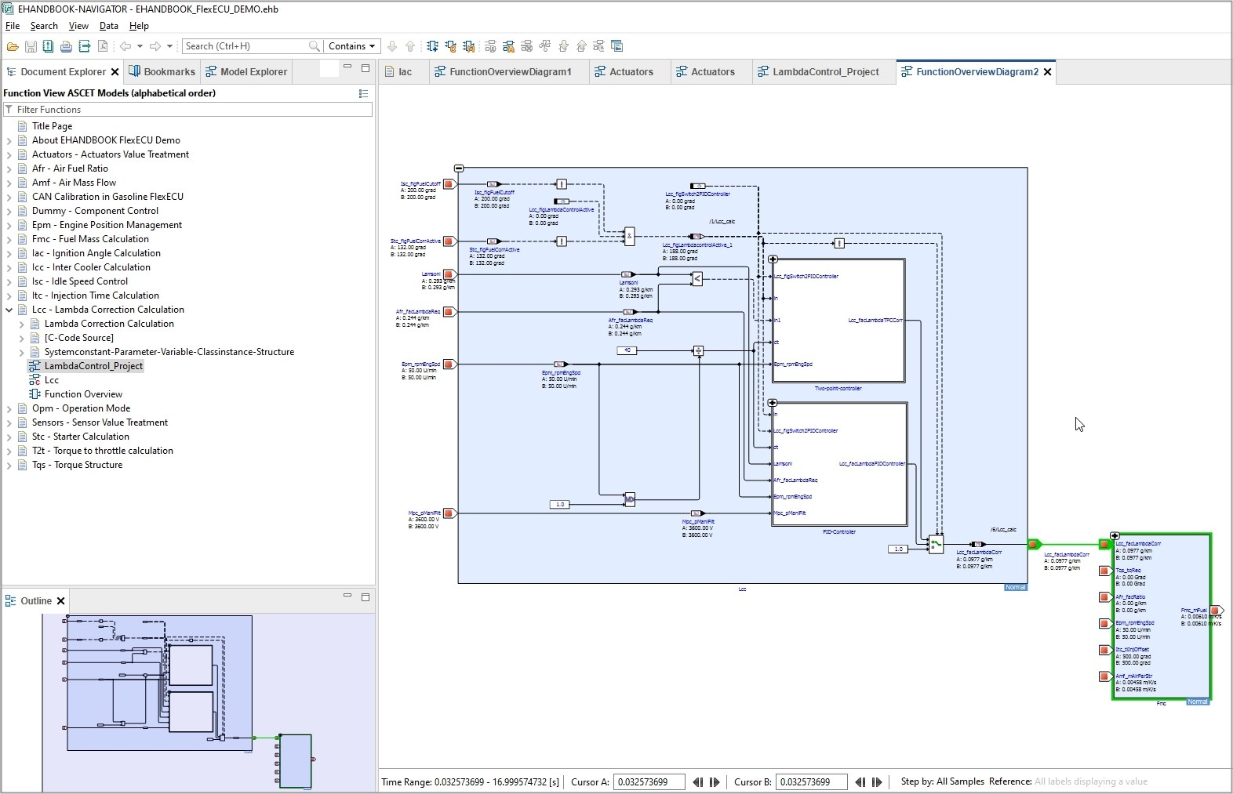The image size is (1233, 794).
Task: Click the Function Overview tree icon
Action: pyautogui.click(x=35, y=394)
